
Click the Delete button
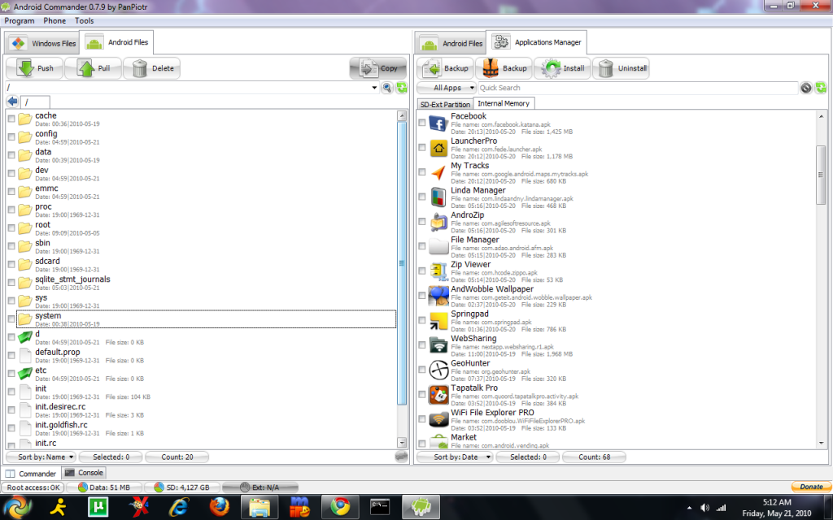pos(152,68)
